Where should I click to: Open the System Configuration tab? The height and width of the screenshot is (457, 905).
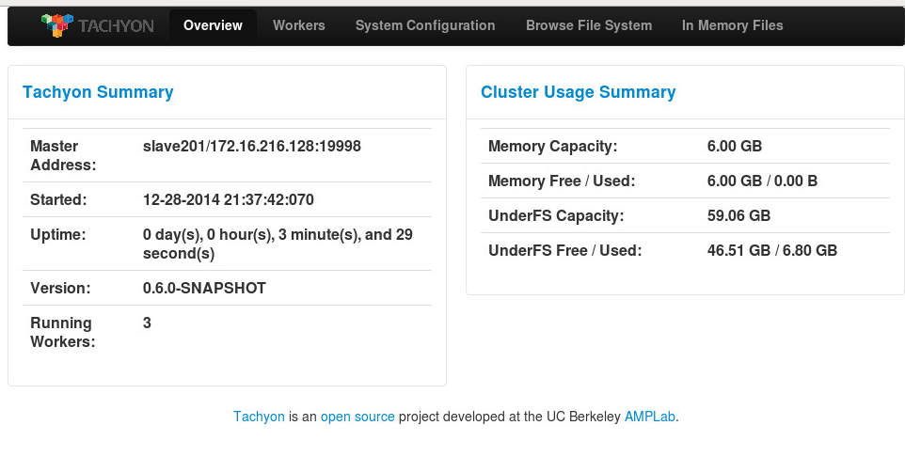tap(425, 25)
